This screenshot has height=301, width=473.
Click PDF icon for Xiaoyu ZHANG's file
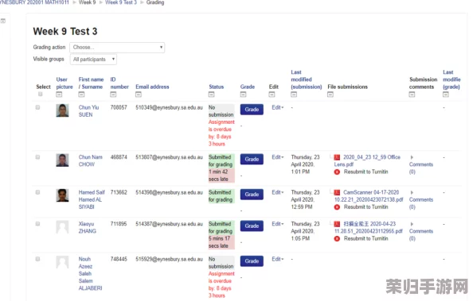click(337, 224)
